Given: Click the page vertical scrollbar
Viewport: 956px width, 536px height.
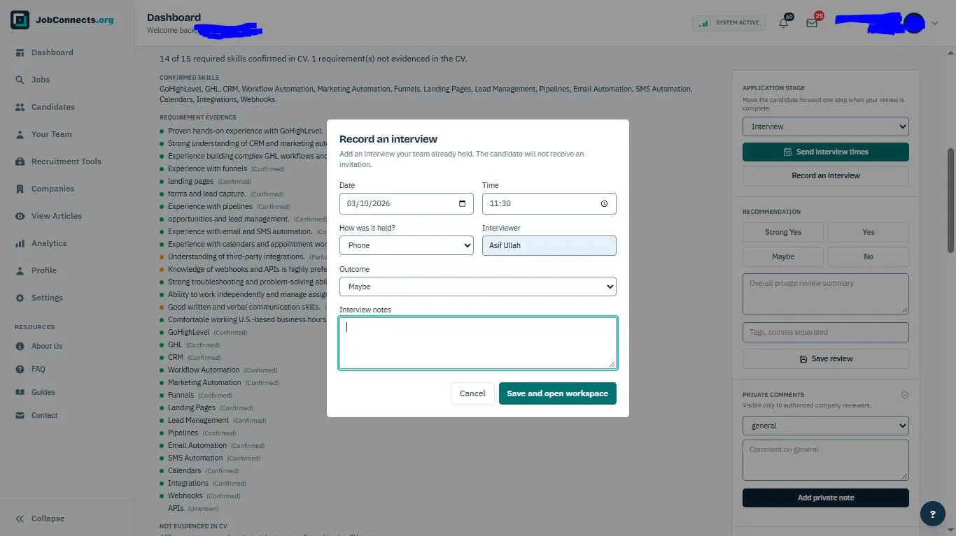Looking at the screenshot, I should (950, 201).
